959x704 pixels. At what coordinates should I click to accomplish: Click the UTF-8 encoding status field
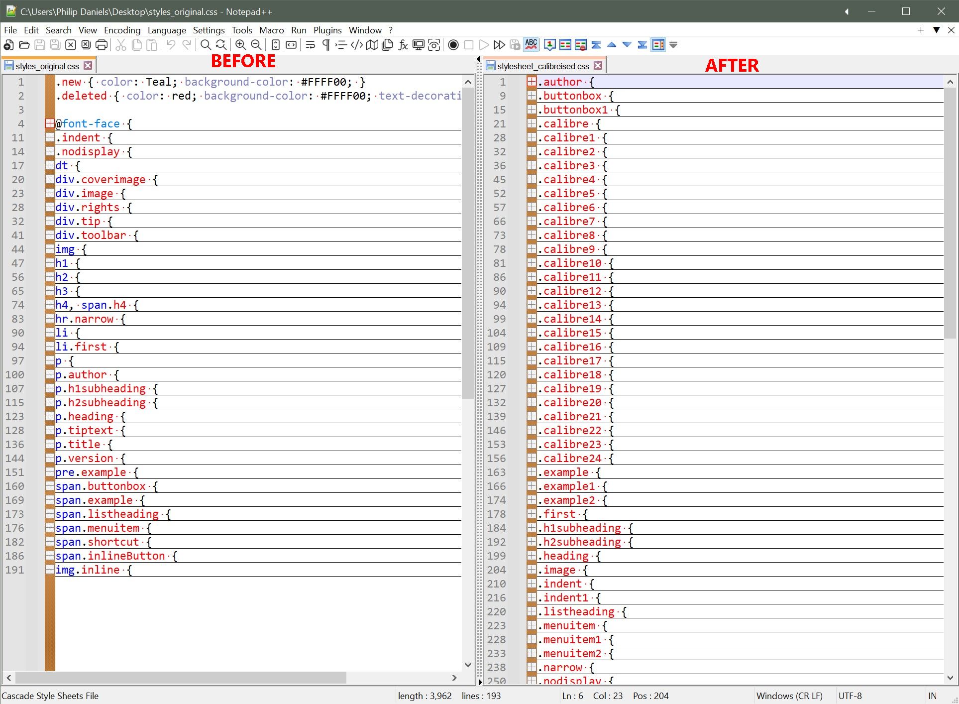coord(850,696)
